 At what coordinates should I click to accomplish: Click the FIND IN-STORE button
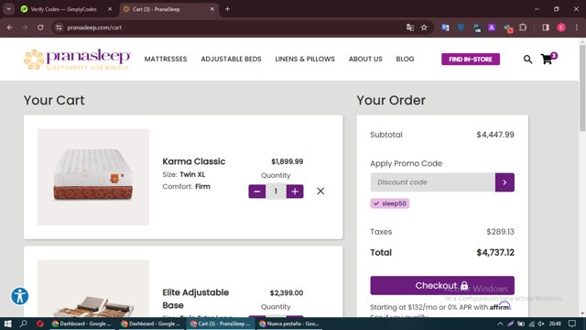(471, 59)
